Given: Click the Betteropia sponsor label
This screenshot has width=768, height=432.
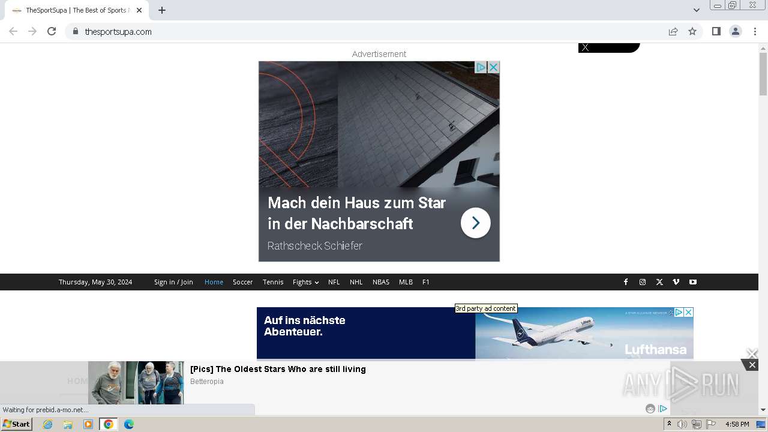Looking at the screenshot, I should 207,382.
